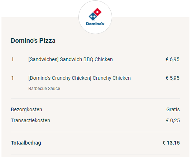Click the Transactiekosten label
192x157 pixels.
pyautogui.click(x=30, y=120)
